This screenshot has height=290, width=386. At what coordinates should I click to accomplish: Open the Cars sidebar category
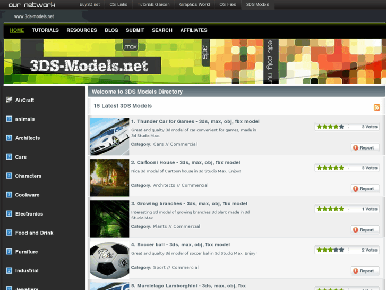[x=21, y=157]
